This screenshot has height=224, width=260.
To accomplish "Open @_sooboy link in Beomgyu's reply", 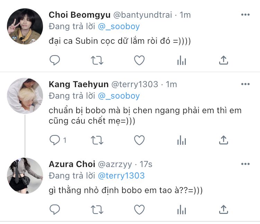I will click(x=119, y=26).
